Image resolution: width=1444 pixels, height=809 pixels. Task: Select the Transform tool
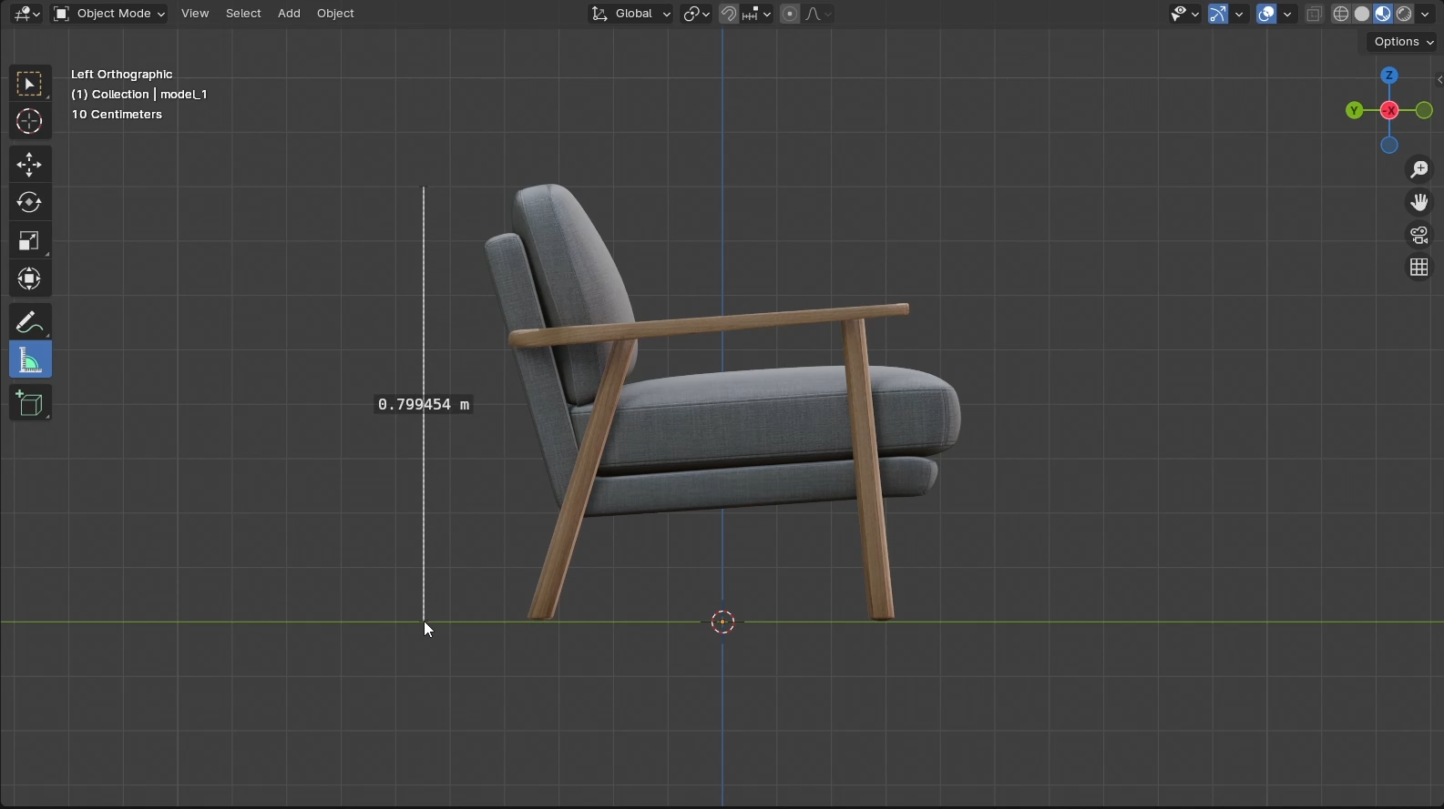coord(29,279)
